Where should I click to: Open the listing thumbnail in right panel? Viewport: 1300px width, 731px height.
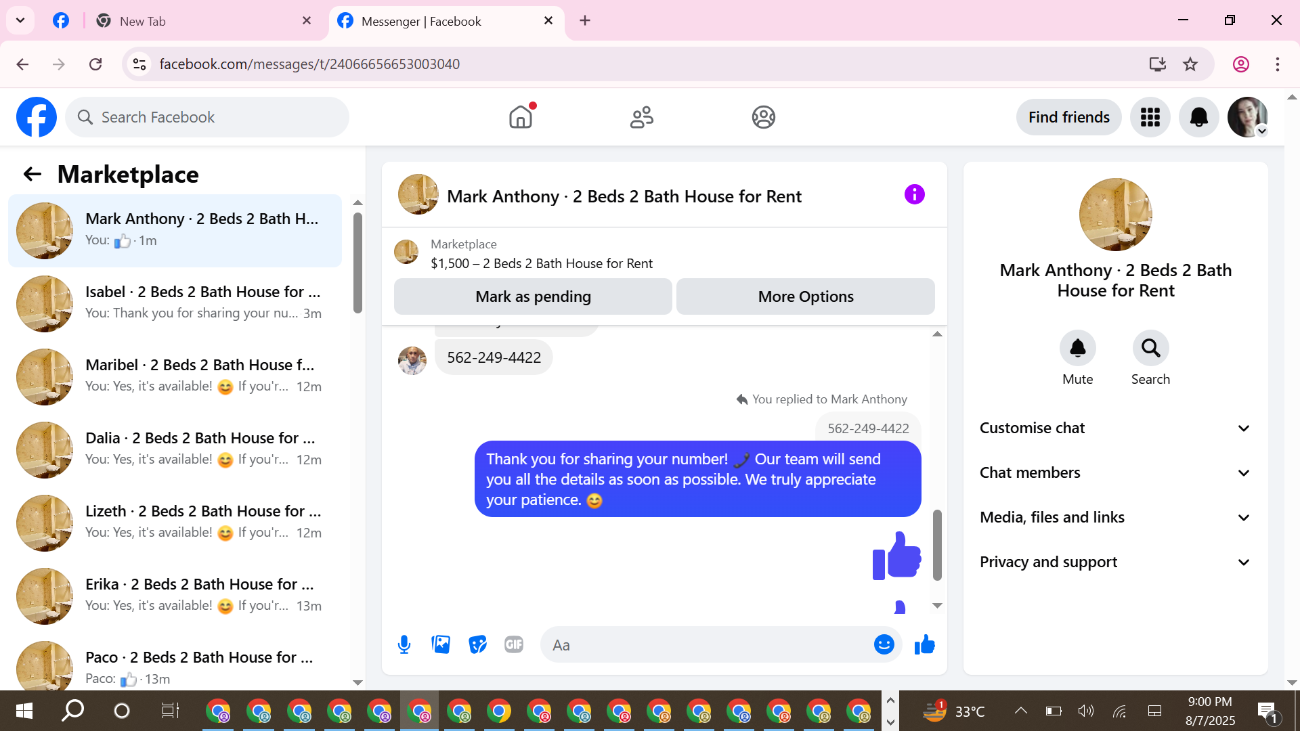point(1115,215)
